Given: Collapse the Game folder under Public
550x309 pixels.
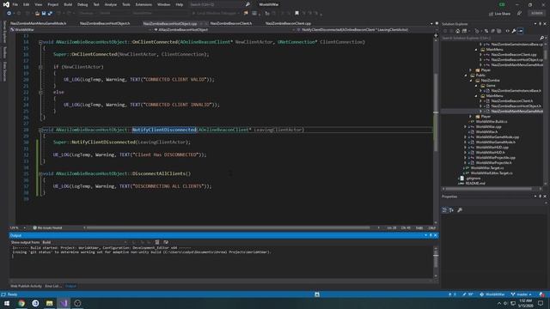Looking at the screenshot, I should pos(476,86).
